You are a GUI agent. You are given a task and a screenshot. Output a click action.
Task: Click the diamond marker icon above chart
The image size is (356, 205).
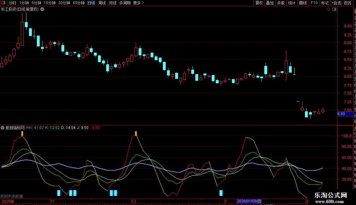328,9
